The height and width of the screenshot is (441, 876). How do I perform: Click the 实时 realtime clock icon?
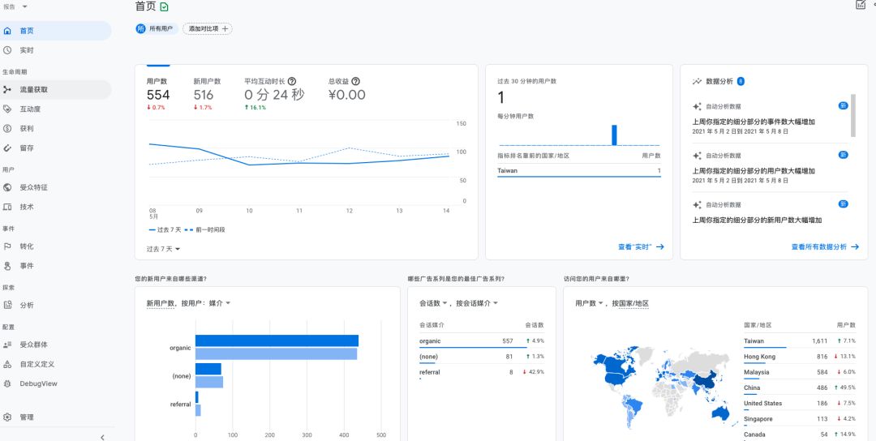pos(7,50)
